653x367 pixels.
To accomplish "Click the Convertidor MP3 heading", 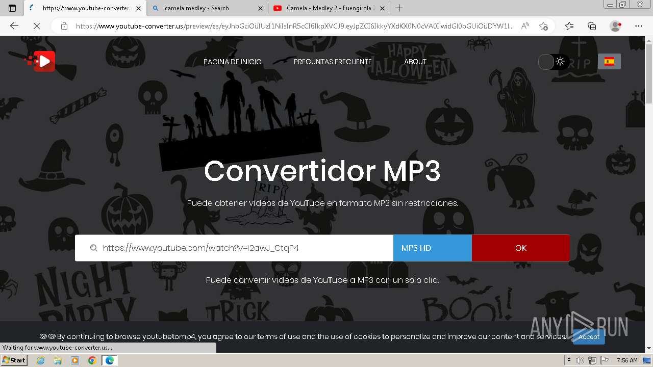I will click(x=322, y=171).
